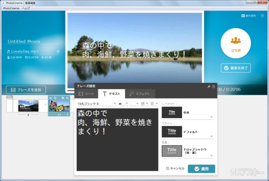Click the add-frame icon on フレーズを追加
Viewport: 269px width, 181px height.
click(13, 90)
